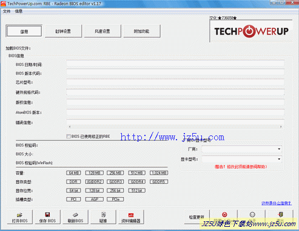The image size is (299, 231).
Task: Click the BIOS 日期/时间 field
Action: coord(175,64)
